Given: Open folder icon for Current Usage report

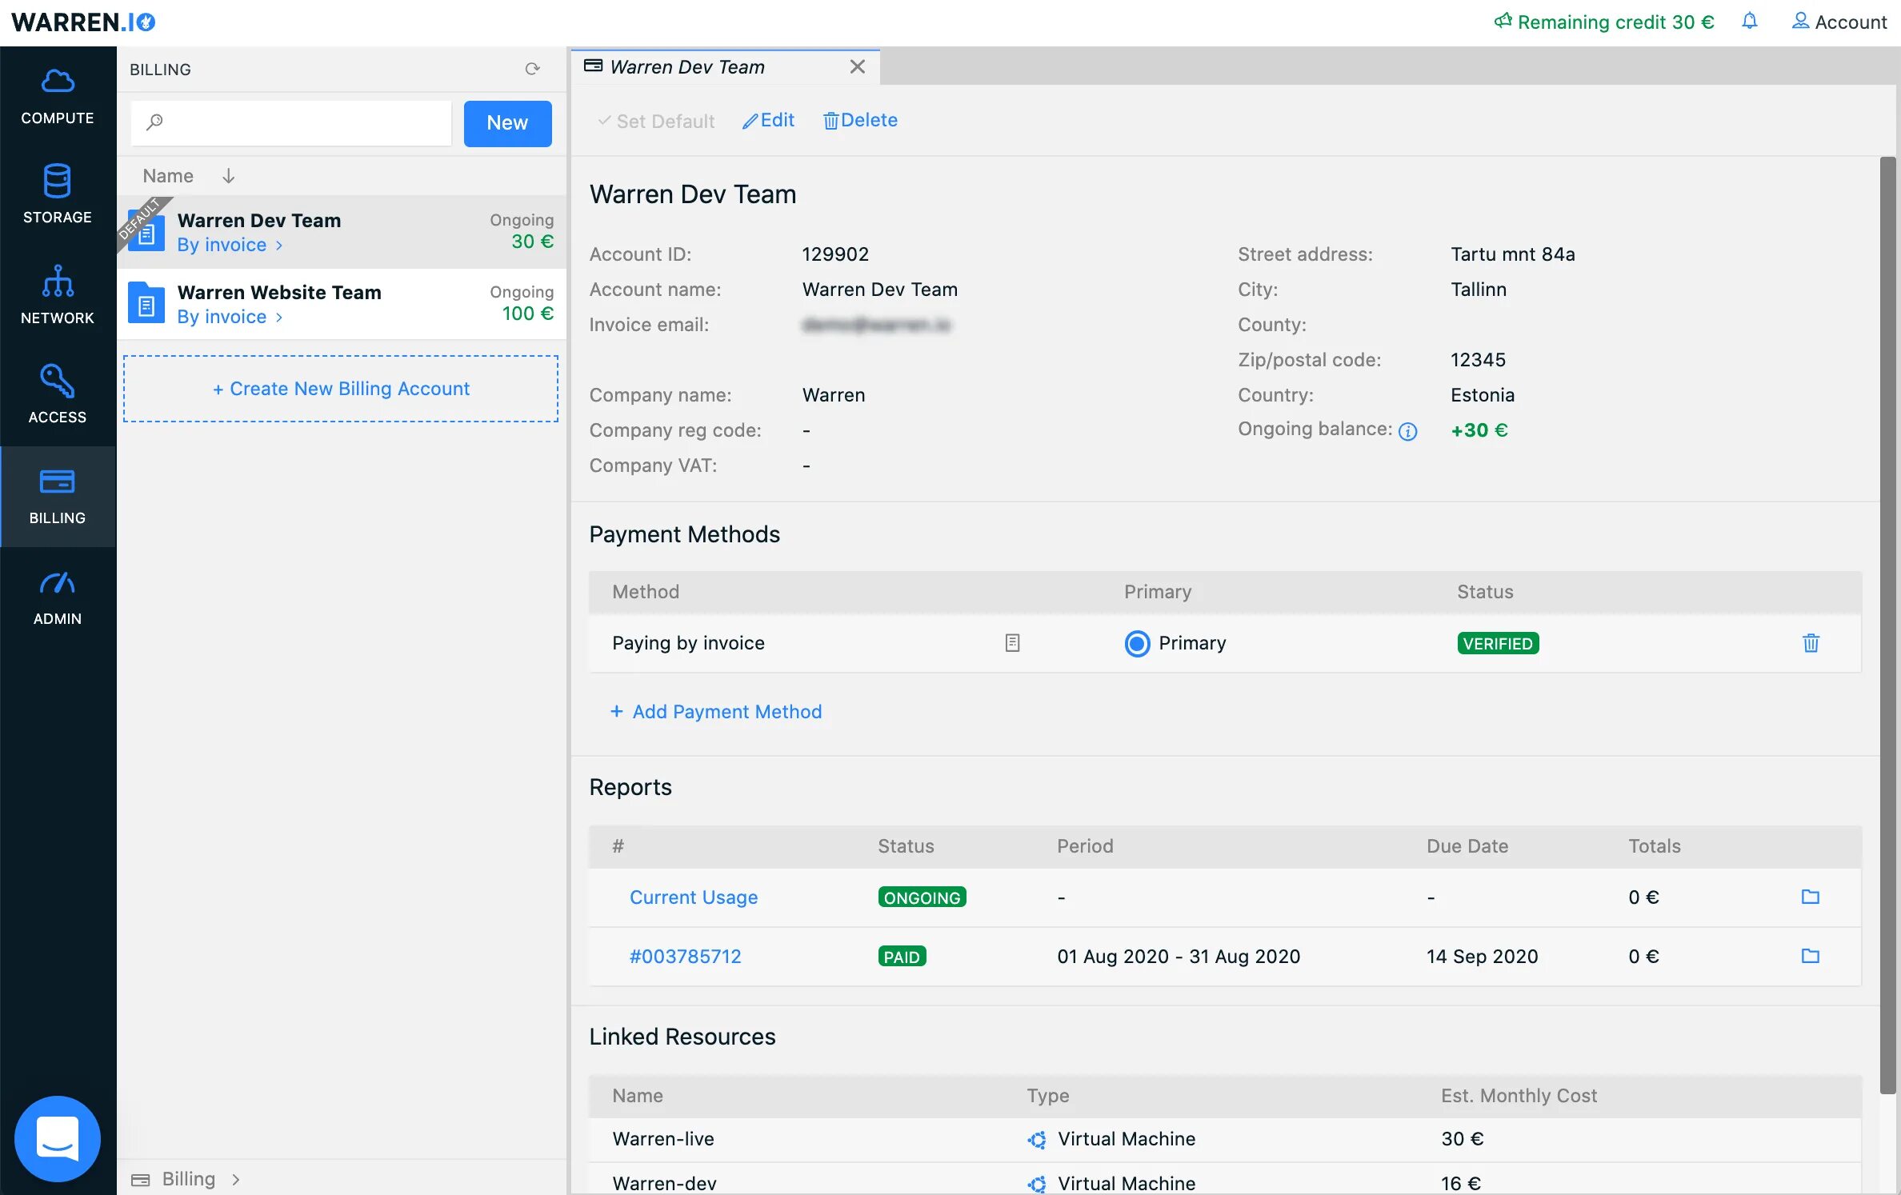Looking at the screenshot, I should (1811, 897).
